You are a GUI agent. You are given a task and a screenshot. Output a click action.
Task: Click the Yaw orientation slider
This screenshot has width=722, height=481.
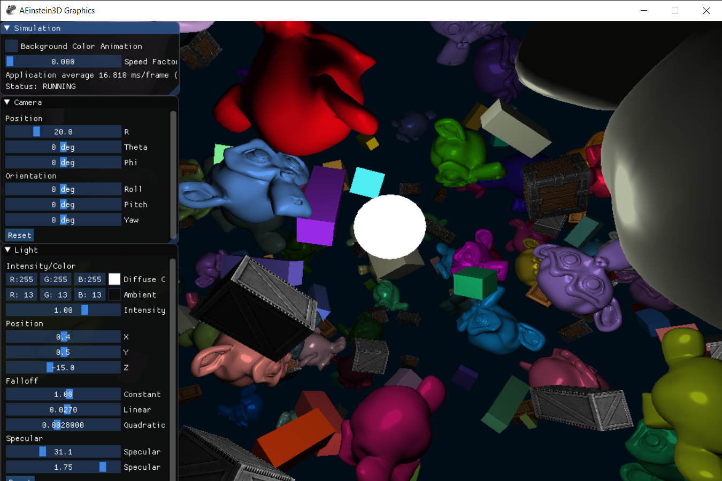click(63, 219)
